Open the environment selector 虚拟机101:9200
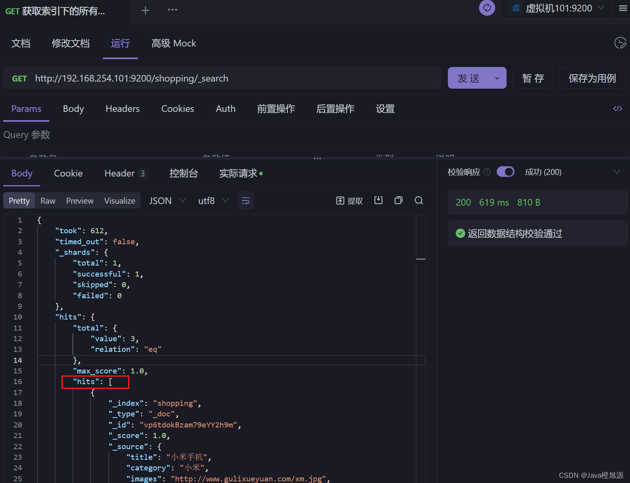630x483 pixels. point(556,8)
